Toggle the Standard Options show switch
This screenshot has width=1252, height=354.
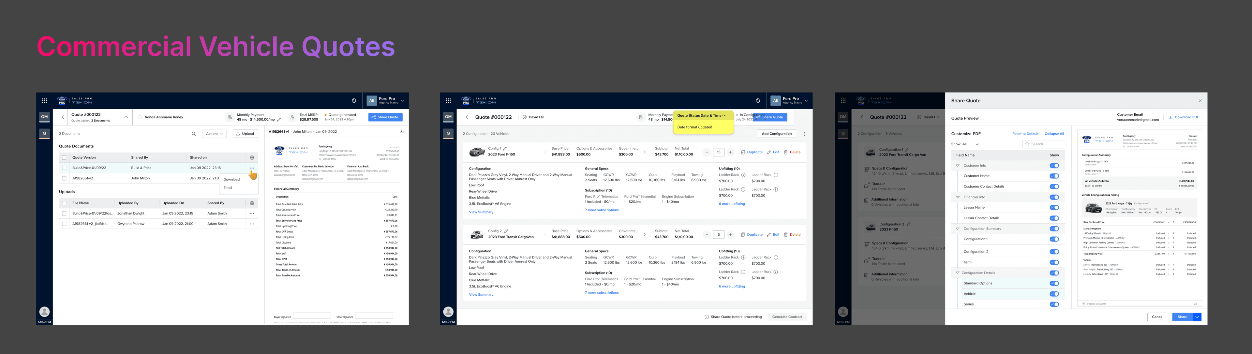[x=1054, y=283]
